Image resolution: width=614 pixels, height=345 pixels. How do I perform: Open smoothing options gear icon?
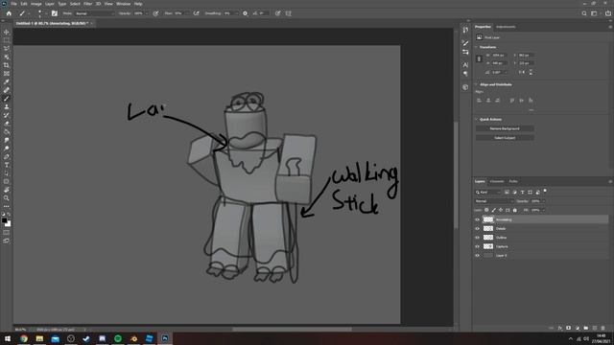(246, 13)
